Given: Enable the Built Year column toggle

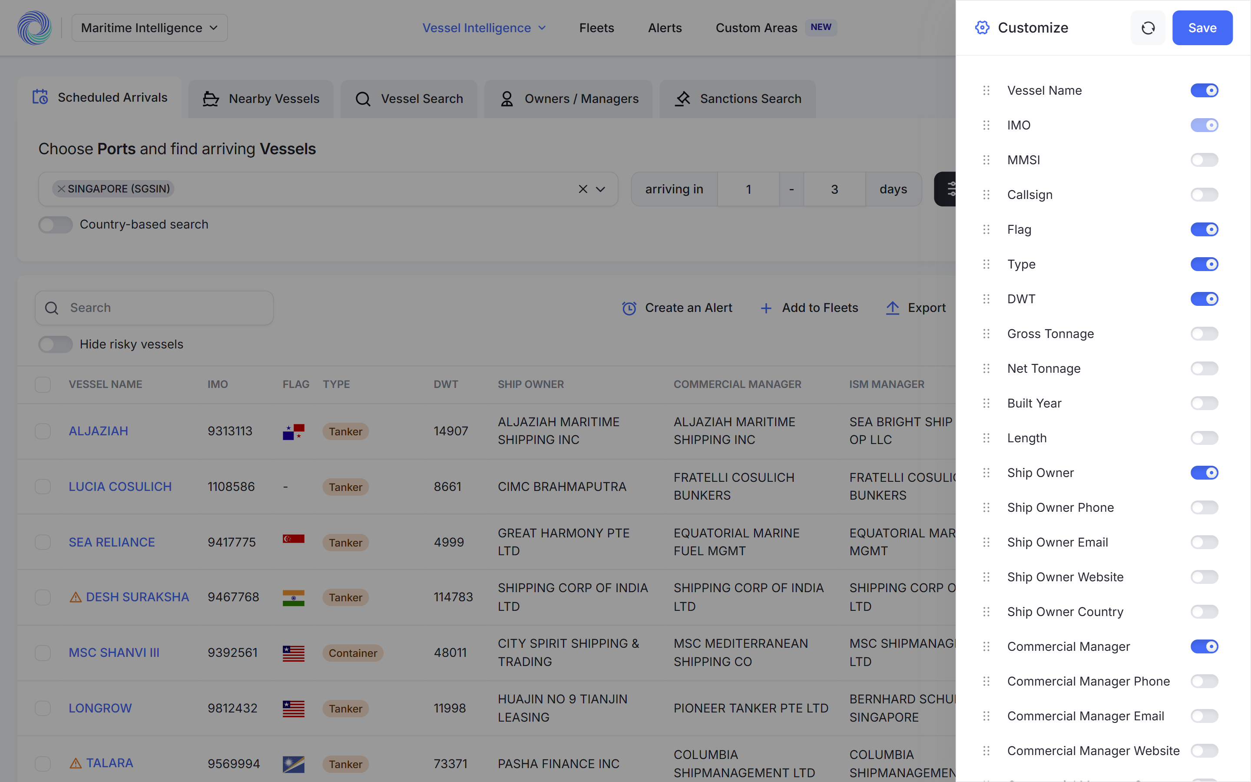Looking at the screenshot, I should tap(1204, 404).
